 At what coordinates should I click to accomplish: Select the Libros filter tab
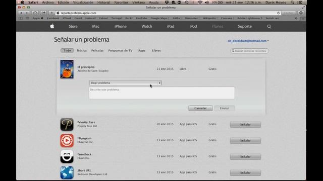pos(156,50)
